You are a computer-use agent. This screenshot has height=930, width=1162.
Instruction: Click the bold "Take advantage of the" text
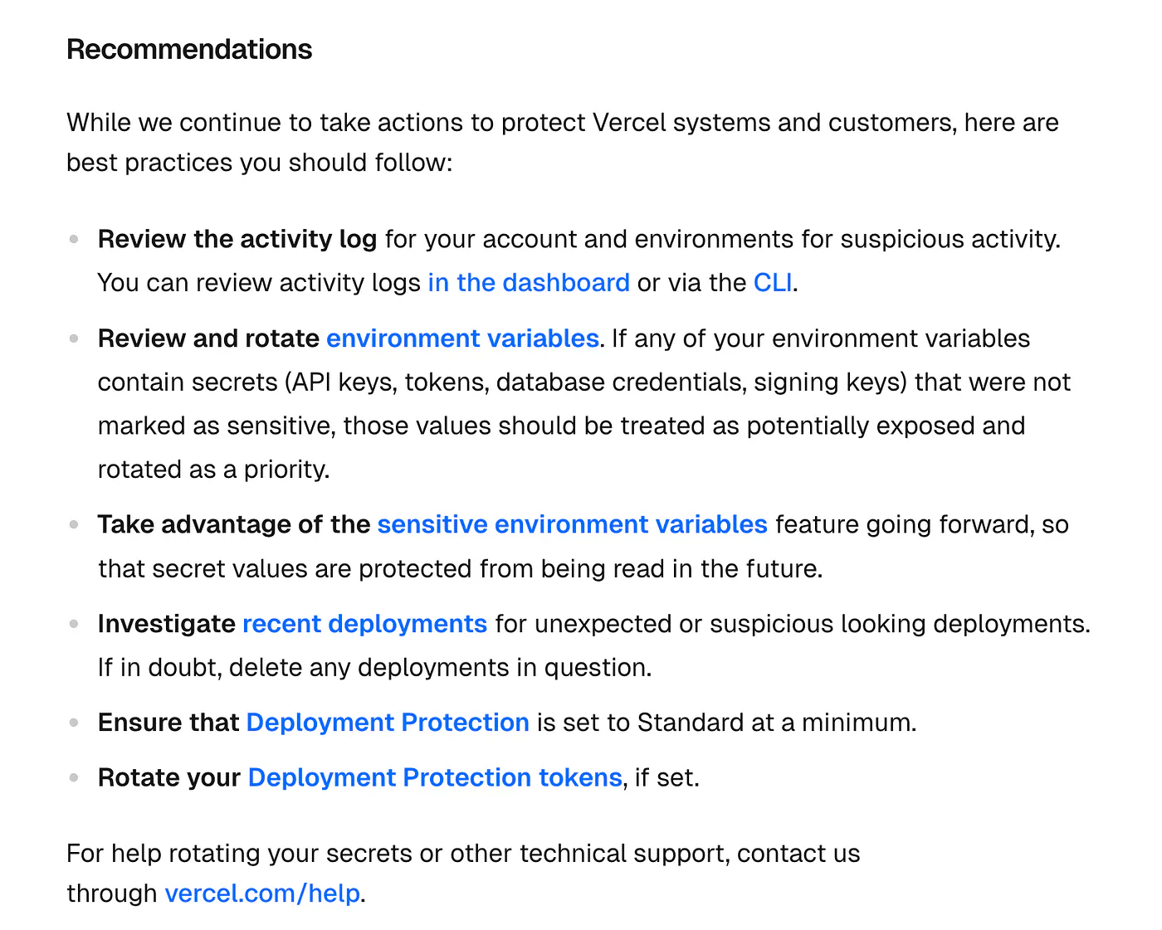point(234,524)
